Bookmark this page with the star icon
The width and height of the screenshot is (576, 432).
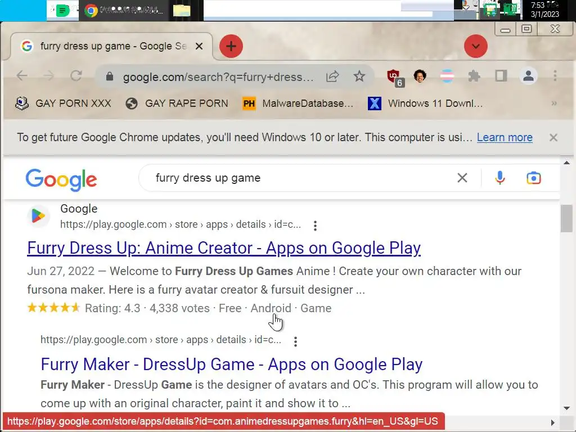(359, 76)
